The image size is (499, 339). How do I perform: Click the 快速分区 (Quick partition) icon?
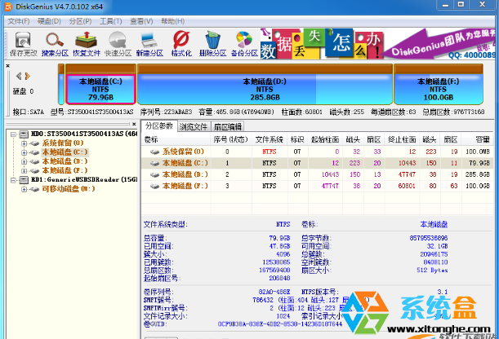118,42
